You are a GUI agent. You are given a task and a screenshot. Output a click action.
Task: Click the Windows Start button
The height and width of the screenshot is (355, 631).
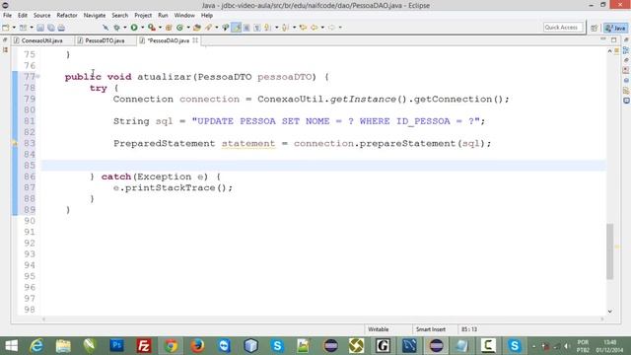pyautogui.click(x=11, y=345)
